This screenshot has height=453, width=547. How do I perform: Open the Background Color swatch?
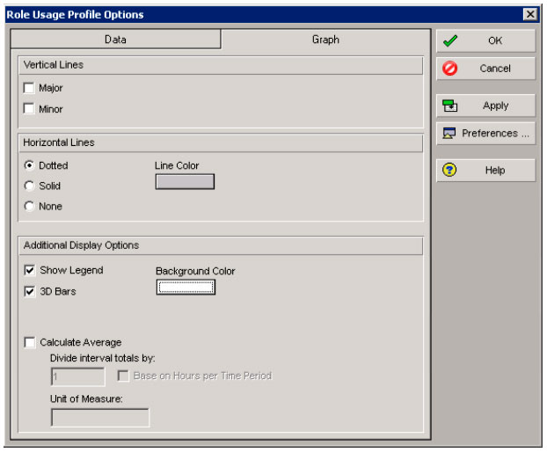(x=186, y=288)
